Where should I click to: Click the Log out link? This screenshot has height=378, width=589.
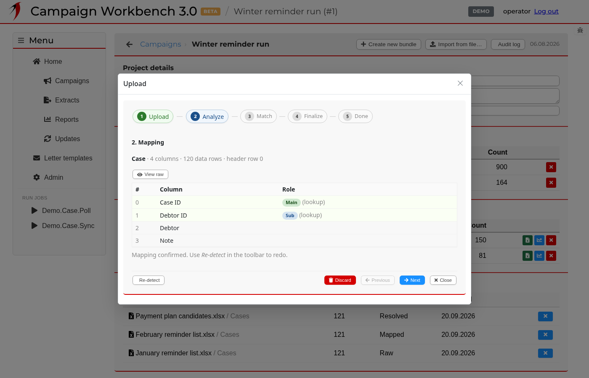pyautogui.click(x=546, y=11)
